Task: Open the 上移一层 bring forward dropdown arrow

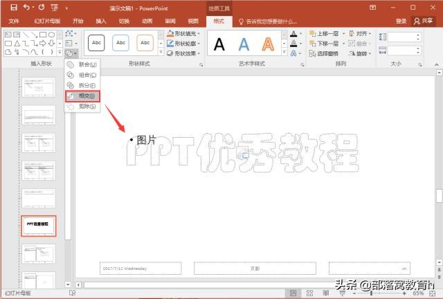Action: pyautogui.click(x=343, y=34)
